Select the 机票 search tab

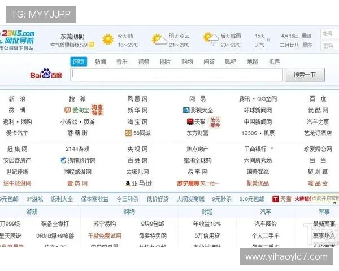click(x=275, y=62)
